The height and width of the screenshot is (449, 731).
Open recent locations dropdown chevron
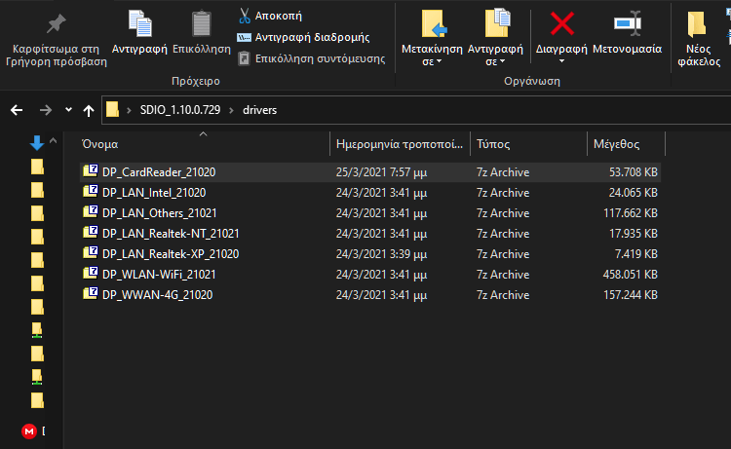[68, 110]
